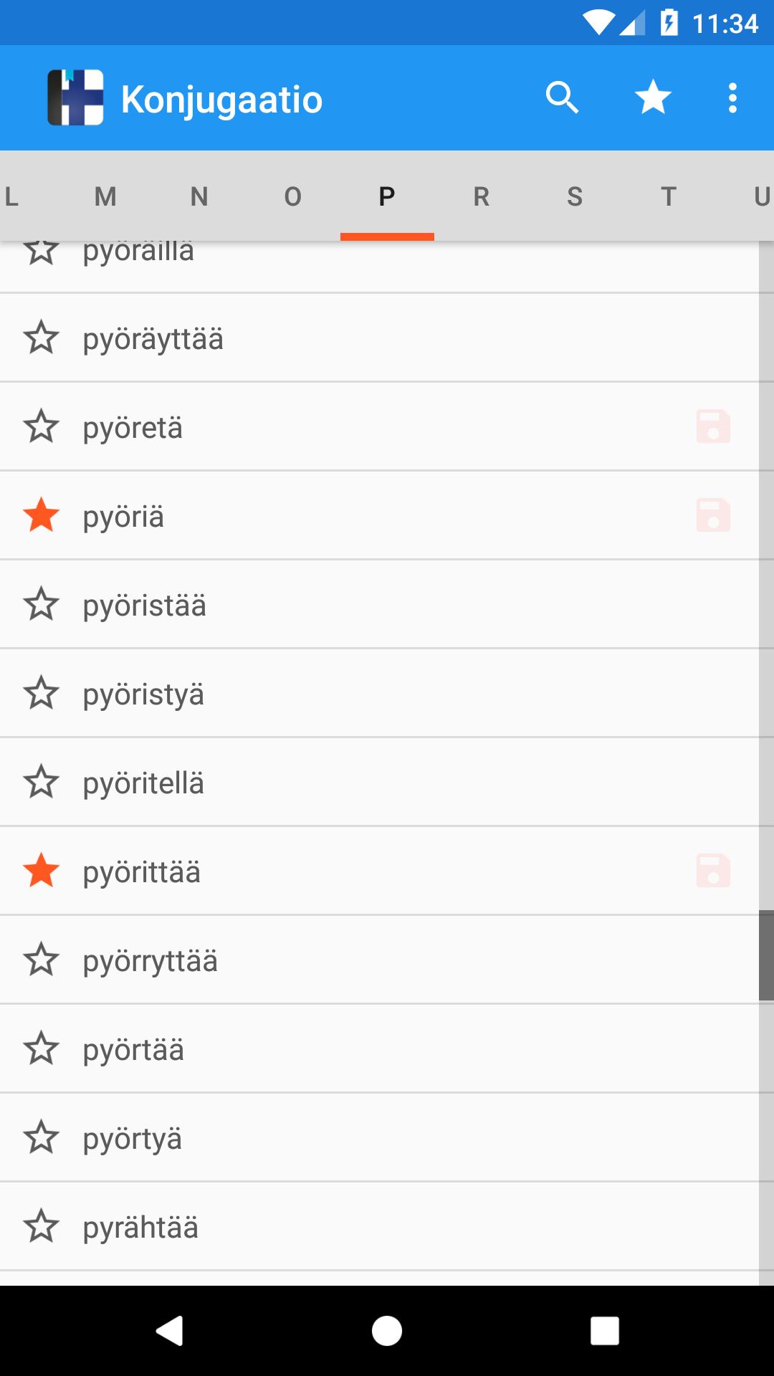Open the search icon in toolbar
774x1376 pixels.
coord(562,97)
